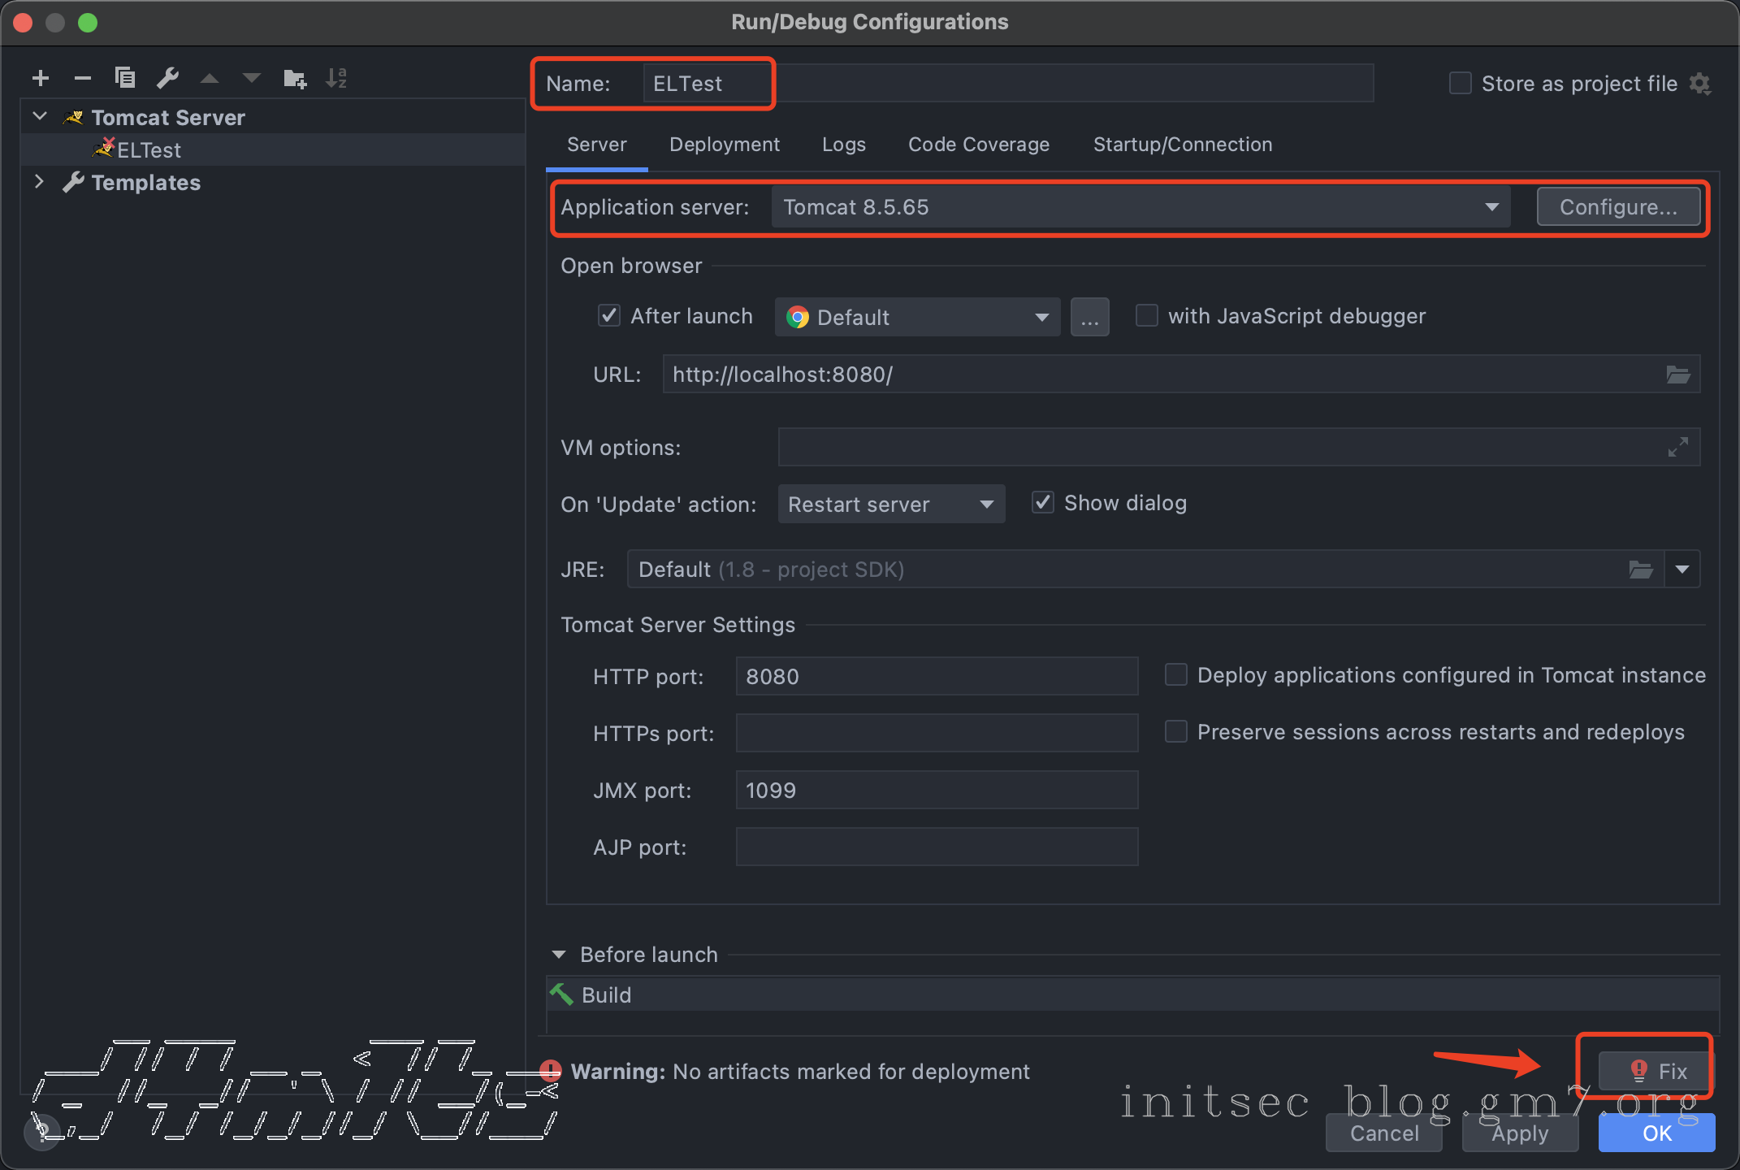Switch to the Deployment tab
Viewport: 1740px width, 1170px height.
[x=724, y=145]
